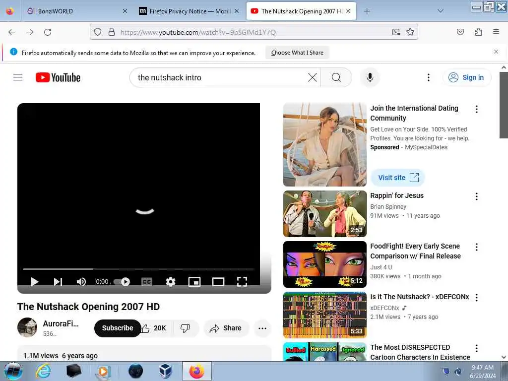Screen dimensions: 508x381
Task: Click the search magnifier button
Action: click(x=336, y=77)
